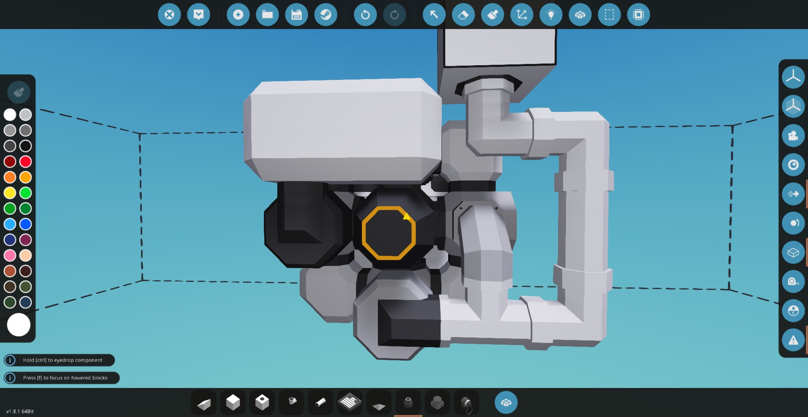
Task: Toggle the lightbulb lighting icon
Action: pyautogui.click(x=551, y=15)
